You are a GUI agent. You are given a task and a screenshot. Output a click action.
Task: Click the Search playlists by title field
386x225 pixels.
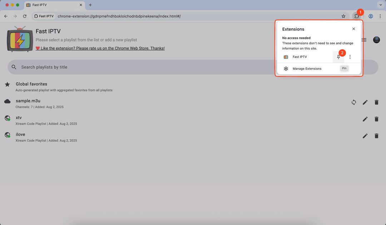193,67
